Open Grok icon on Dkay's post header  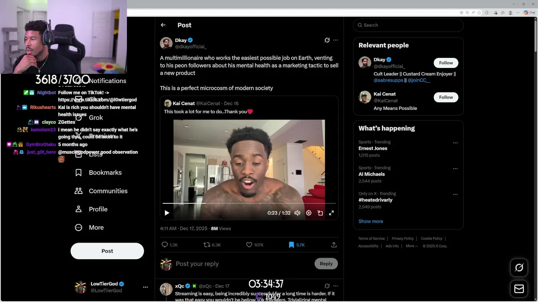pos(327,40)
